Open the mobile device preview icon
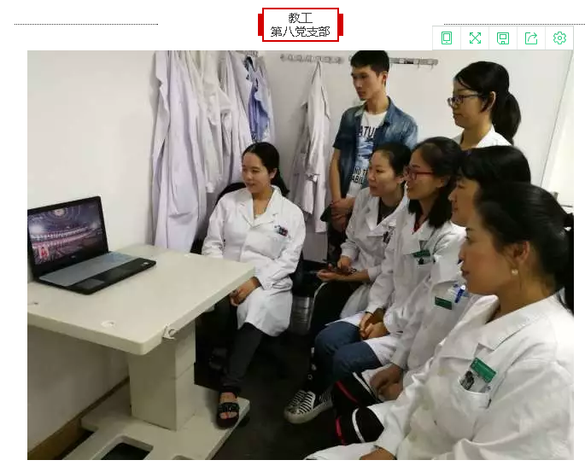The width and height of the screenshot is (585, 466). click(447, 38)
